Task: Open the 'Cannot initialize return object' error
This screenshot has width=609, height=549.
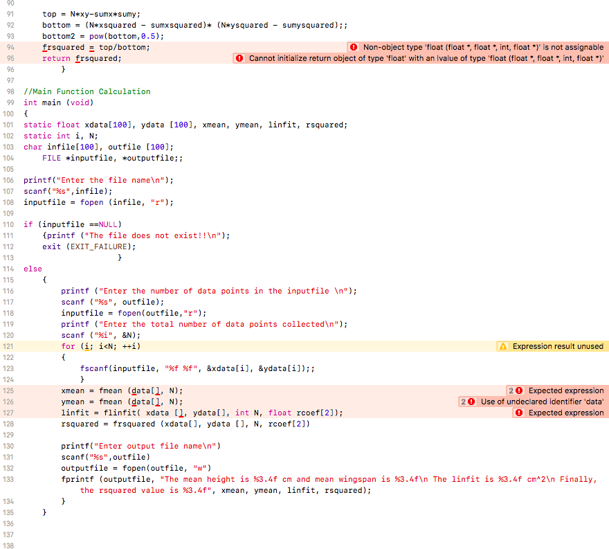Action: [426, 58]
